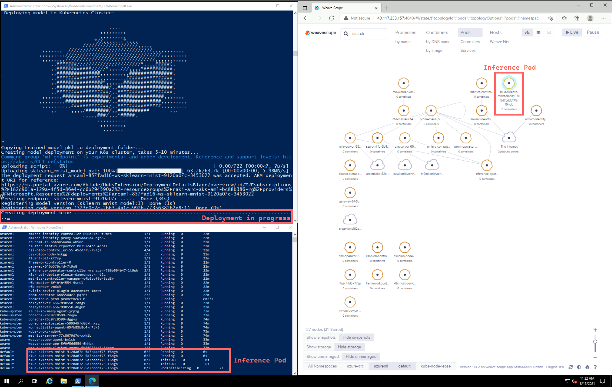Viewport: 612px width, 387px height.
Task: Zoom in with plus control
Action: click(595, 330)
